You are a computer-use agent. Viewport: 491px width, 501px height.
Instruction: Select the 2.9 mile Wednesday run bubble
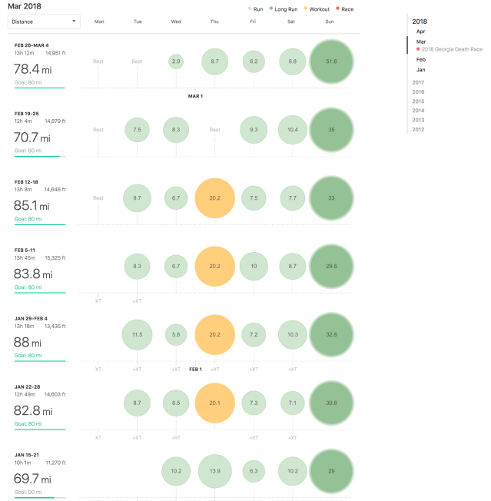[176, 61]
